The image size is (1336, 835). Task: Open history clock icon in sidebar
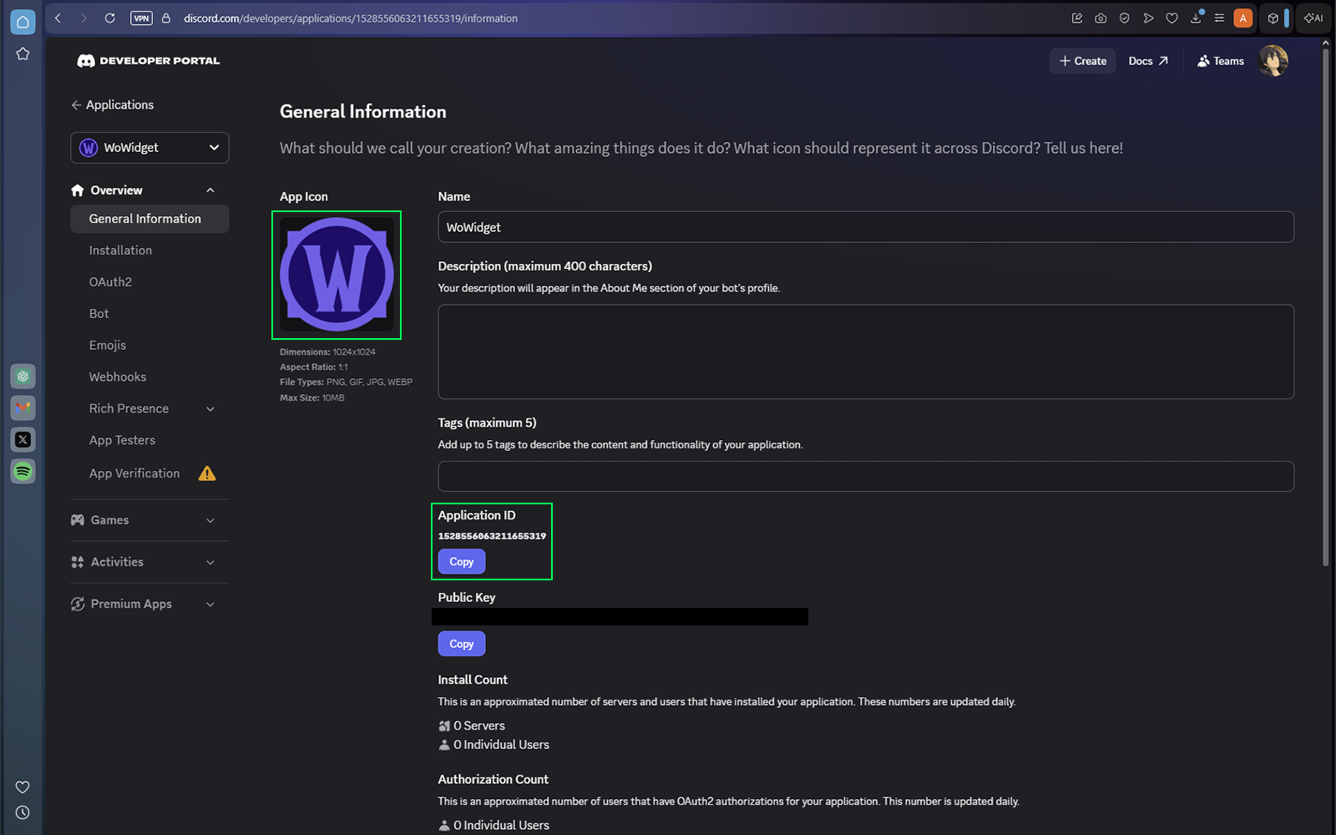[x=23, y=812]
